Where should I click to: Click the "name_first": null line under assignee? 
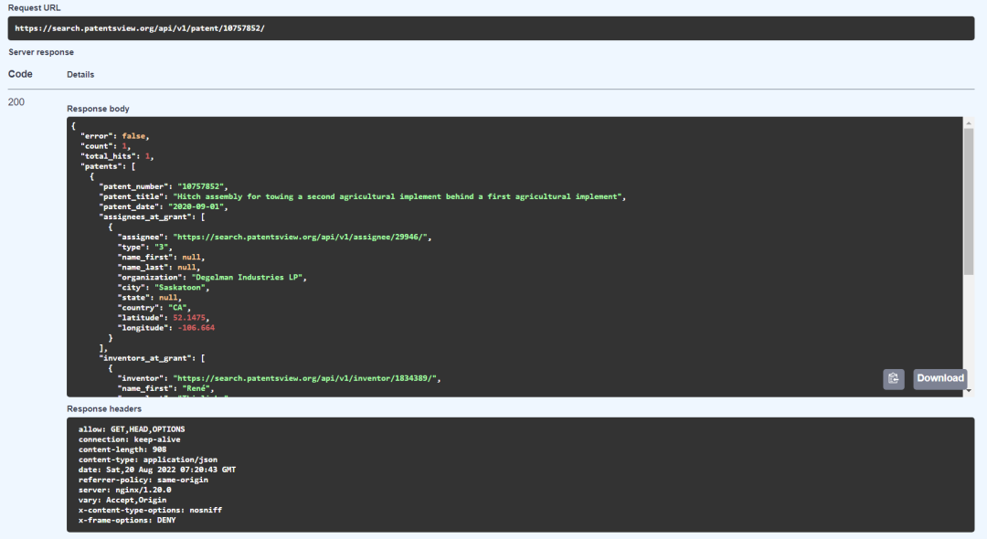point(161,257)
